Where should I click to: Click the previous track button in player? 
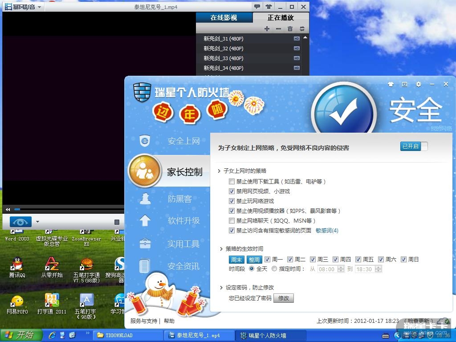click(x=8, y=209)
